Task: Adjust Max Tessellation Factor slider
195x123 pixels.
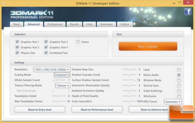Action: tap(58, 101)
